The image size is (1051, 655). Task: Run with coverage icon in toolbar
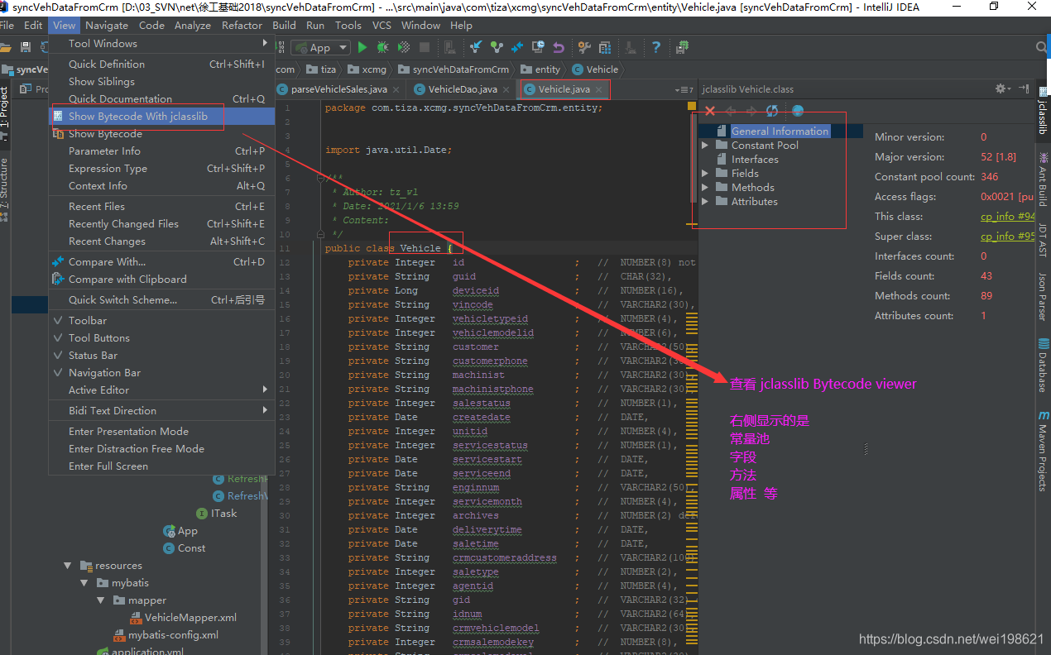pyautogui.click(x=404, y=47)
